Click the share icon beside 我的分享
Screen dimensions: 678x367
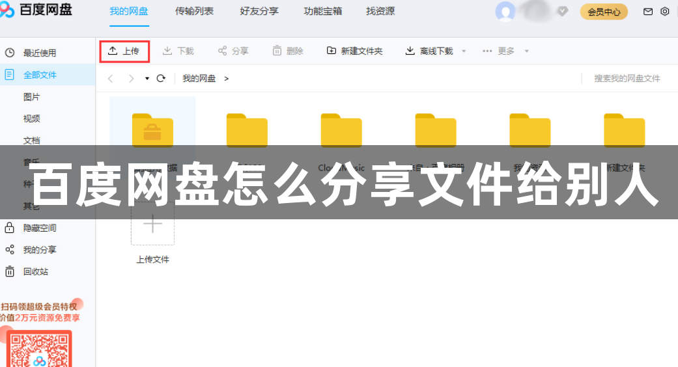point(10,250)
